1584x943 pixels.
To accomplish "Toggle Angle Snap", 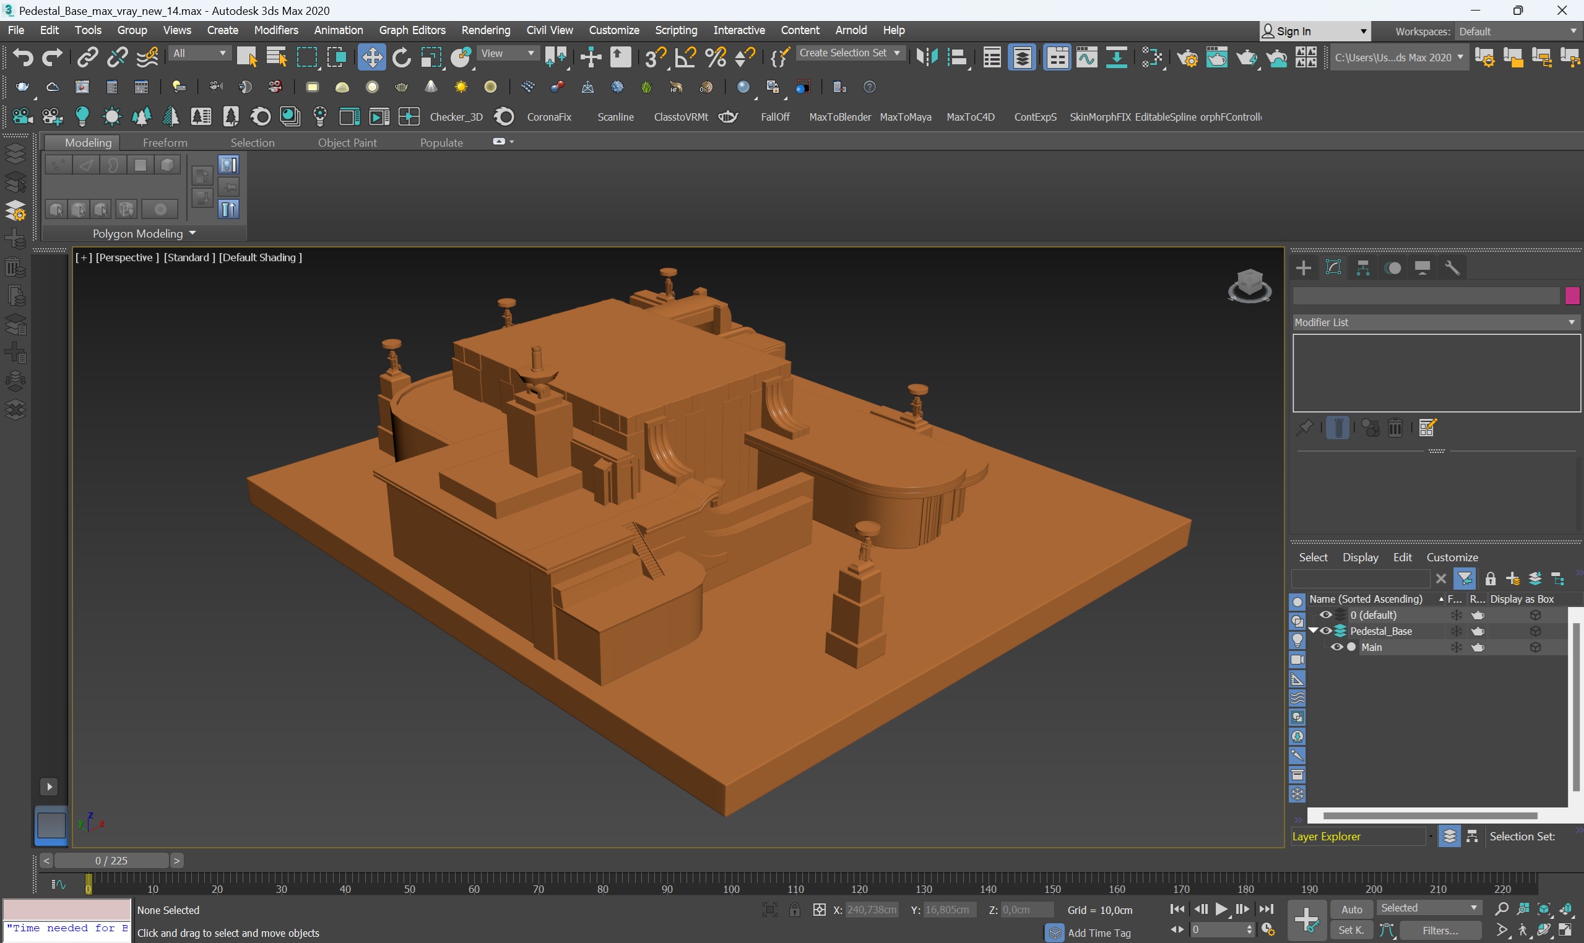I will pyautogui.click(x=685, y=58).
